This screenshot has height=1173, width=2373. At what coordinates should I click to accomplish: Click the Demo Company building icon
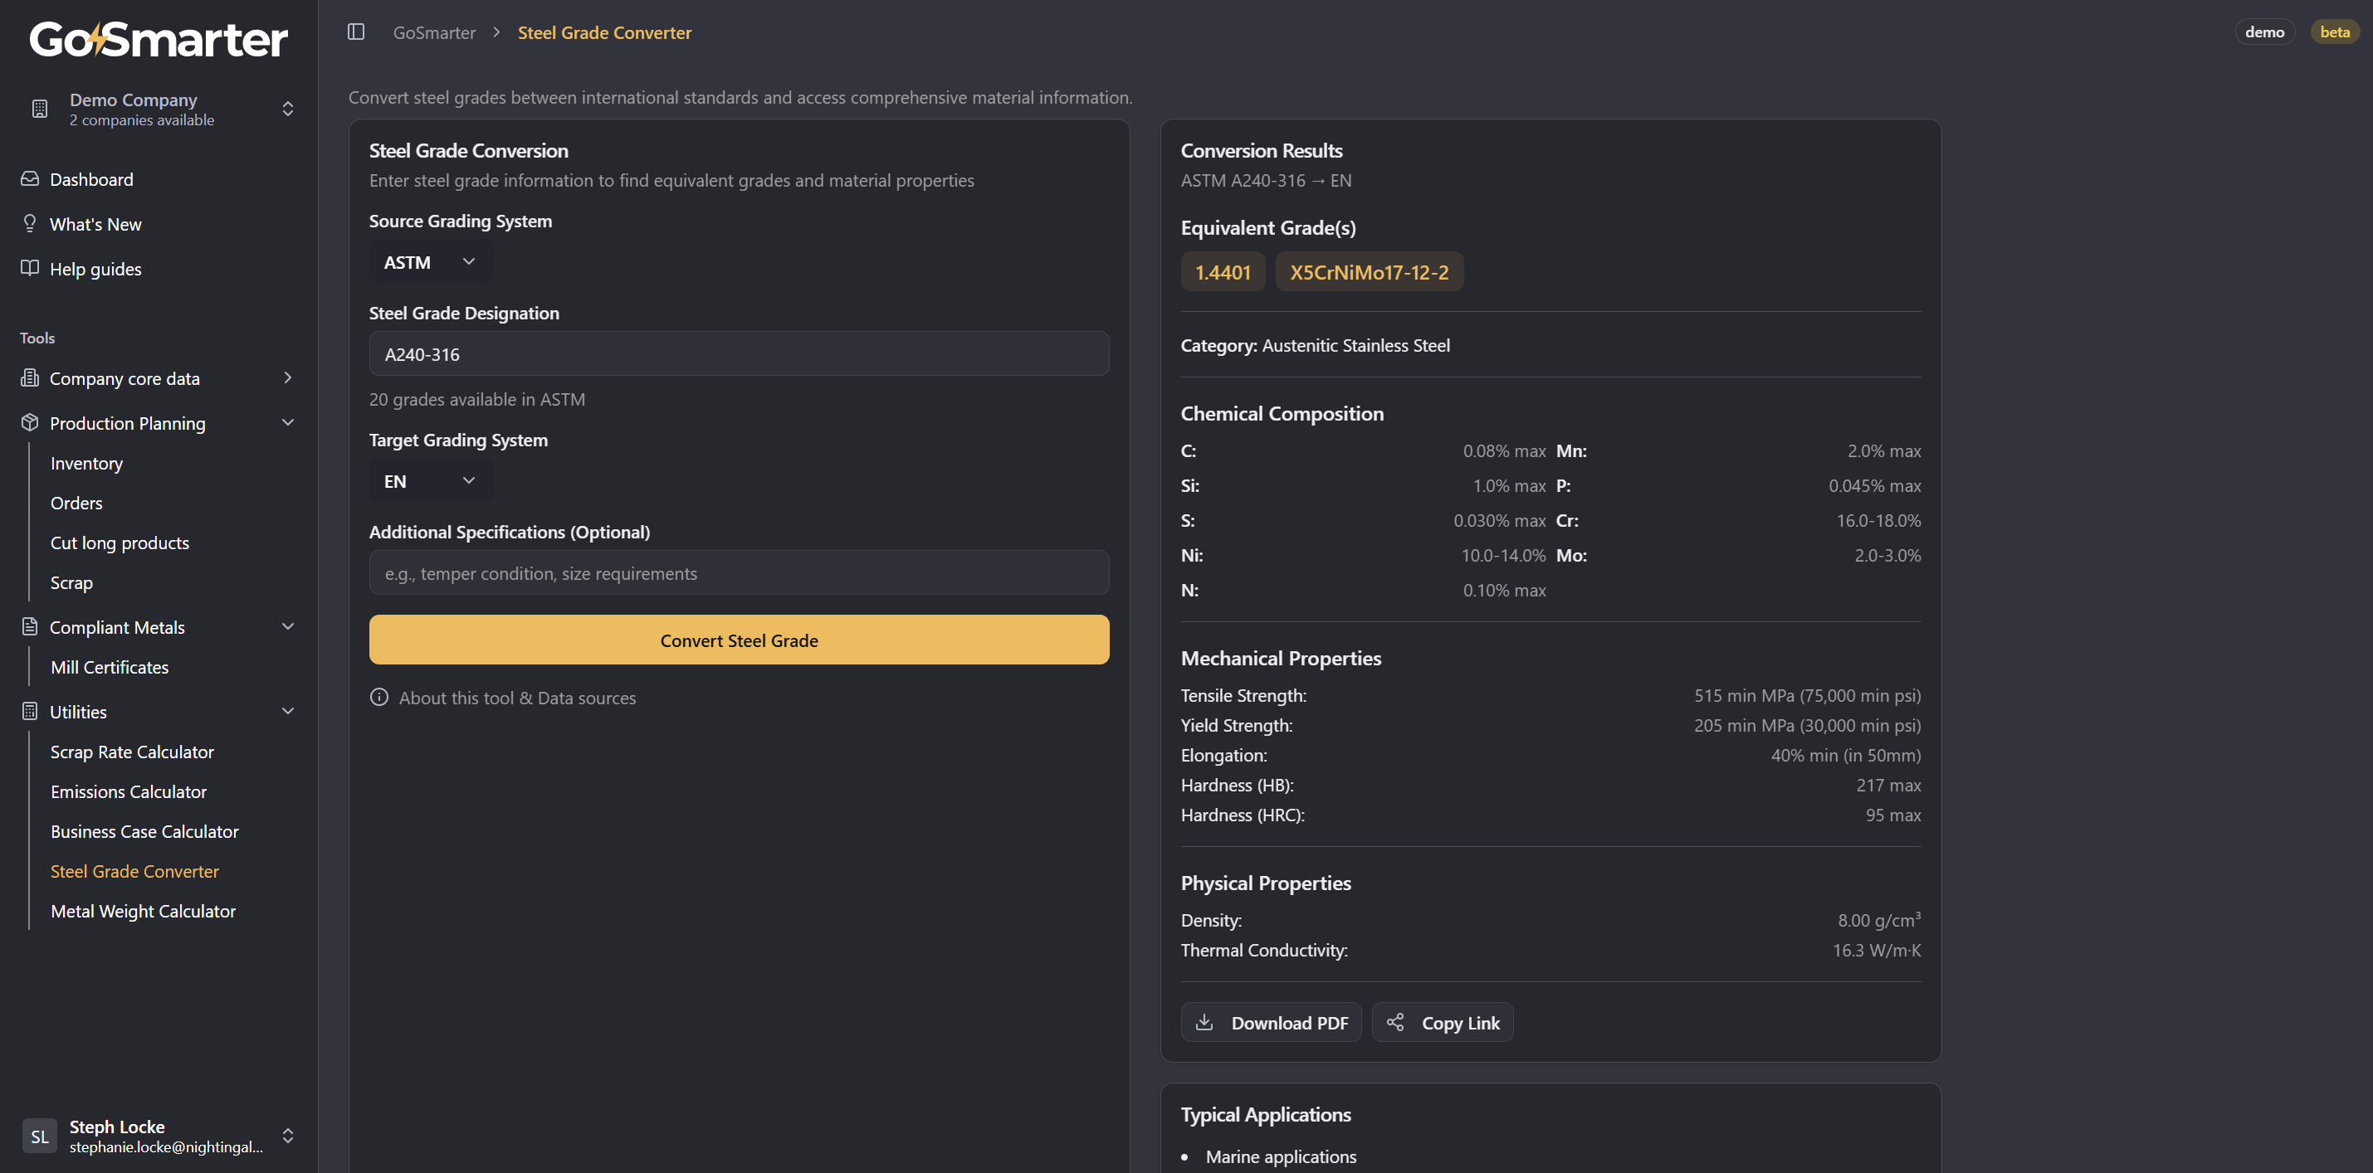(40, 109)
